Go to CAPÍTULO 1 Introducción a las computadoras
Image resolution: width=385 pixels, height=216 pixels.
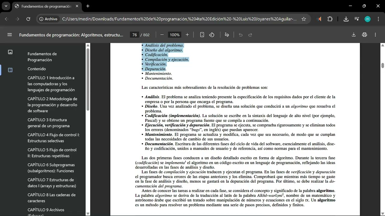point(51,84)
